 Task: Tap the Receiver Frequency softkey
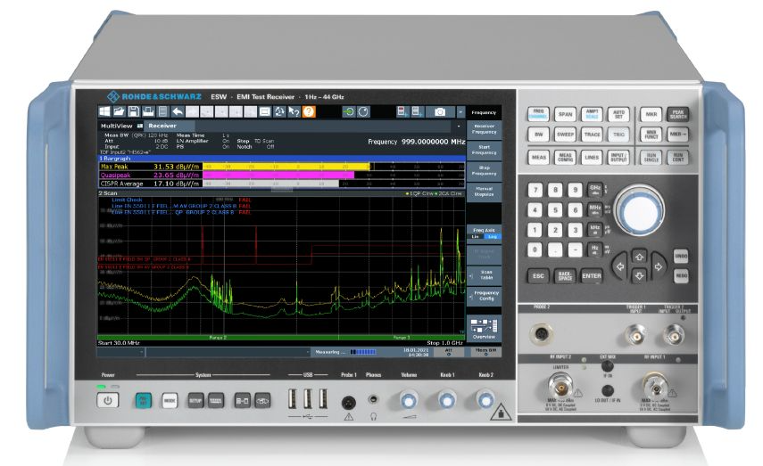(484, 129)
